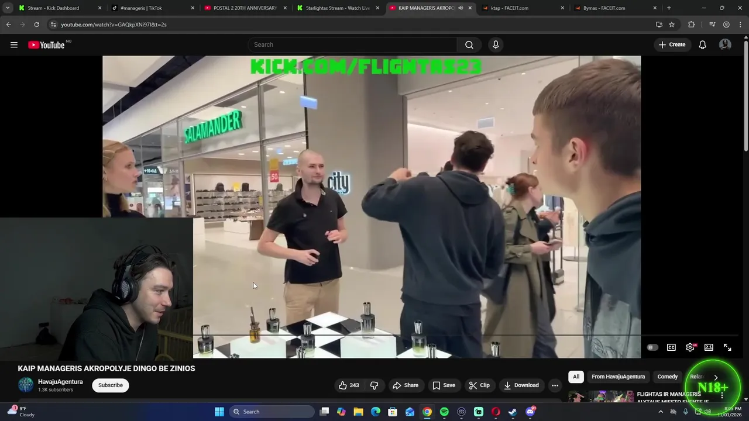The width and height of the screenshot is (749, 421).
Task: Open the YouTube guide hamburger menu
Action: pyautogui.click(x=14, y=44)
